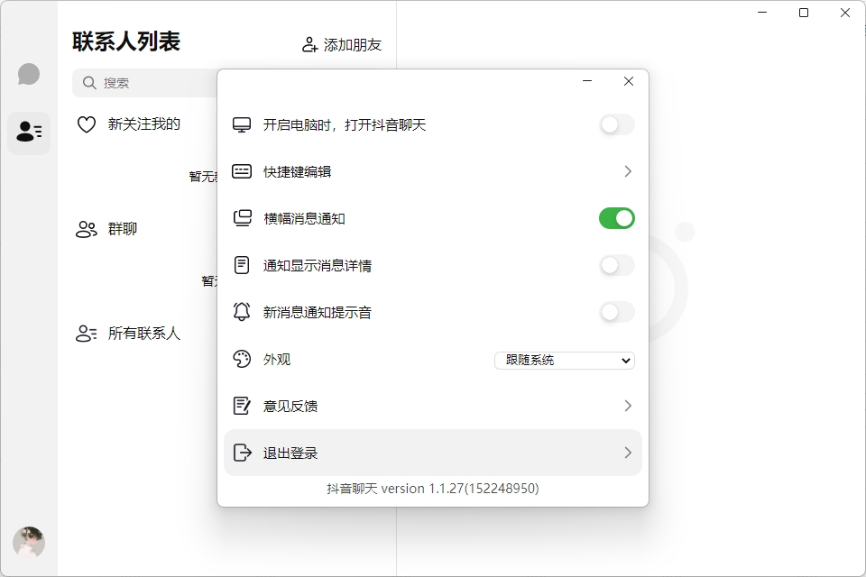This screenshot has width=866, height=577.
Task: Click the bell icon for notification sound
Action: [242, 312]
